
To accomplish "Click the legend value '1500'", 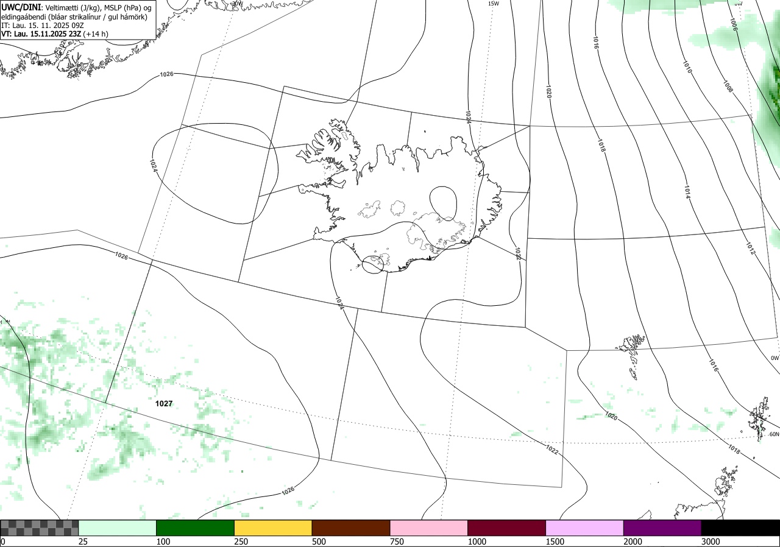I will click(555, 542).
